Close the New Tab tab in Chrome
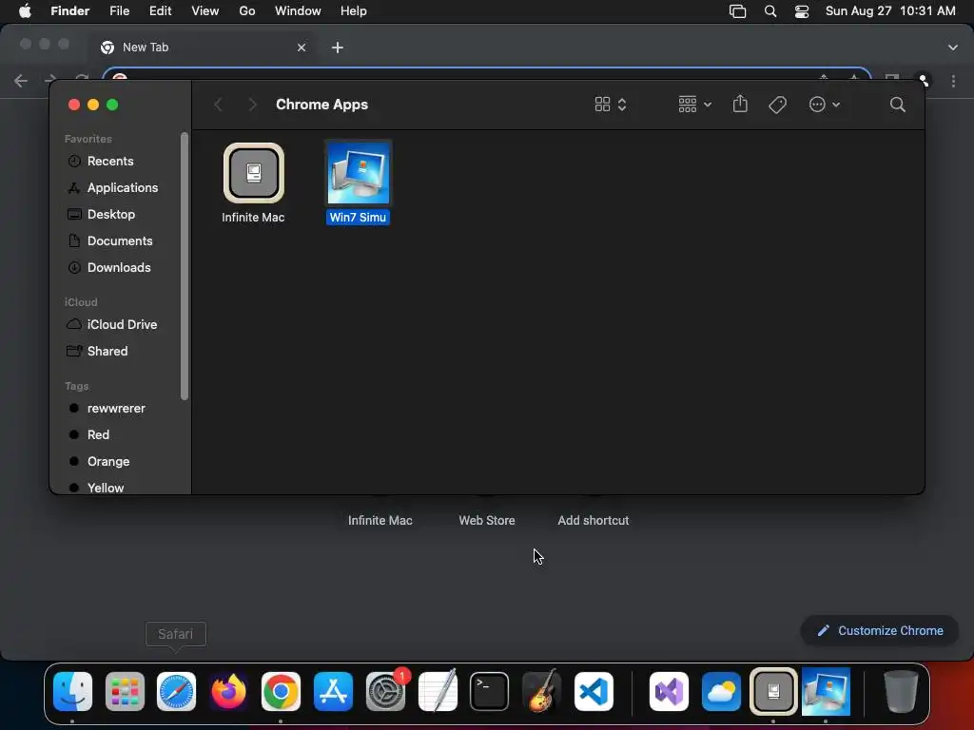The image size is (974, 730). (x=302, y=48)
